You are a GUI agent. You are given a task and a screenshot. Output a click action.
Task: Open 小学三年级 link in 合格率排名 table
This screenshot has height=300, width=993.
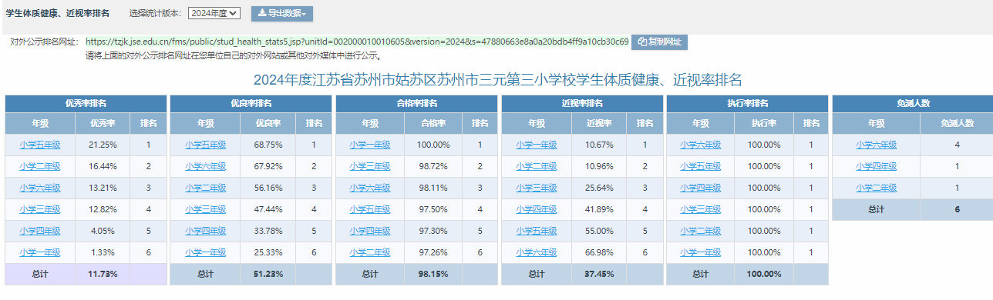tap(370, 166)
